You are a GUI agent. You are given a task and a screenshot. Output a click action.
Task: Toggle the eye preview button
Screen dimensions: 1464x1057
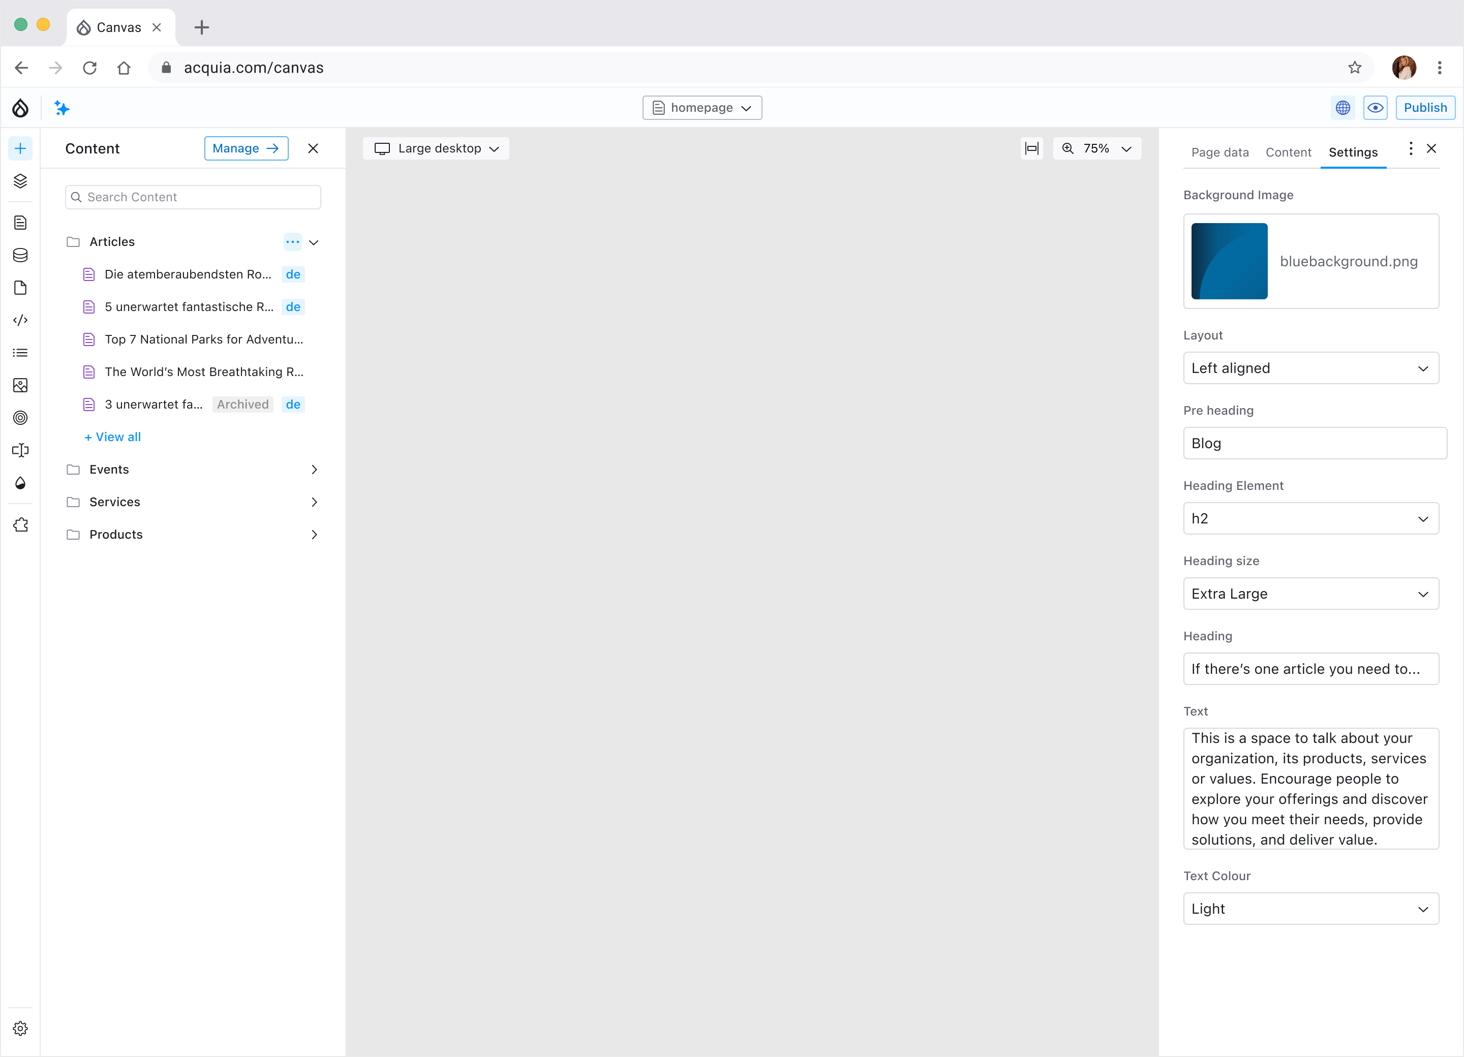(1375, 108)
